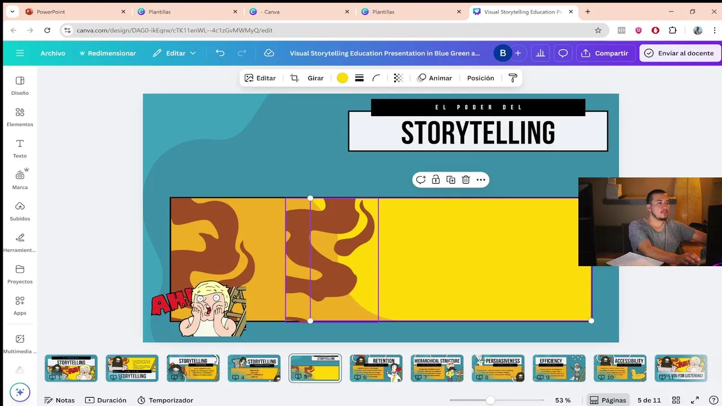
Task: Click the Animar button
Action: point(434,78)
